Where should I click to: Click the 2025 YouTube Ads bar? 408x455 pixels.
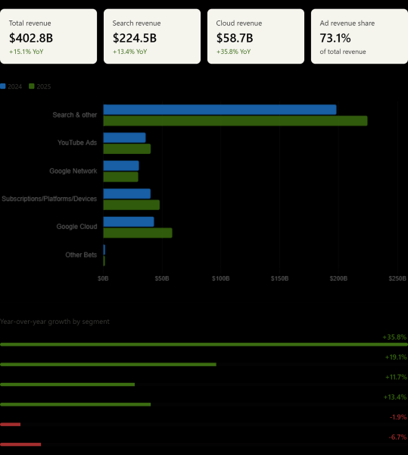pyautogui.click(x=127, y=149)
